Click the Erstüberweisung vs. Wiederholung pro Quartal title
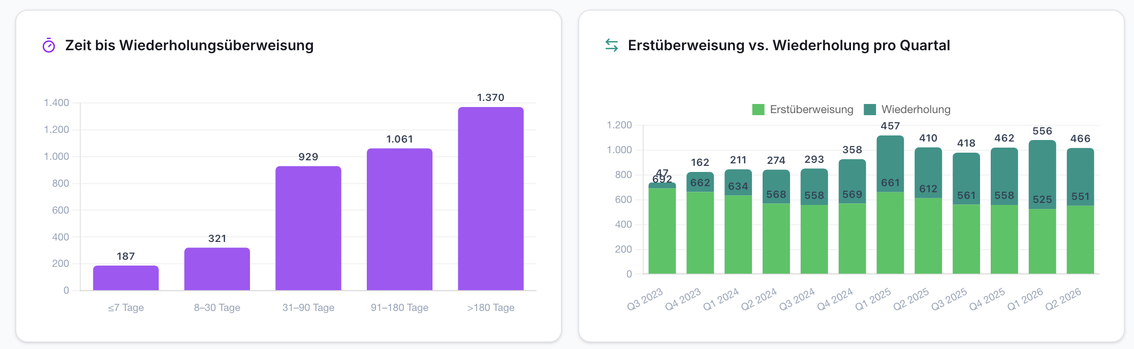This screenshot has width=1134, height=349. (x=789, y=45)
